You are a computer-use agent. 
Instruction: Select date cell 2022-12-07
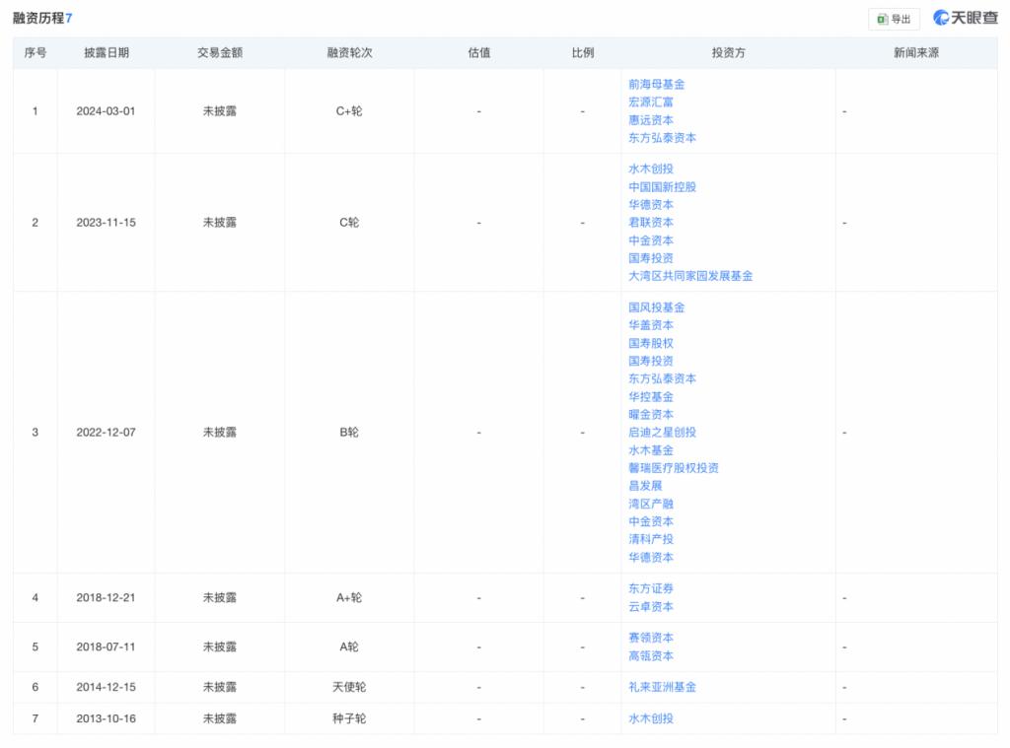[x=106, y=433]
